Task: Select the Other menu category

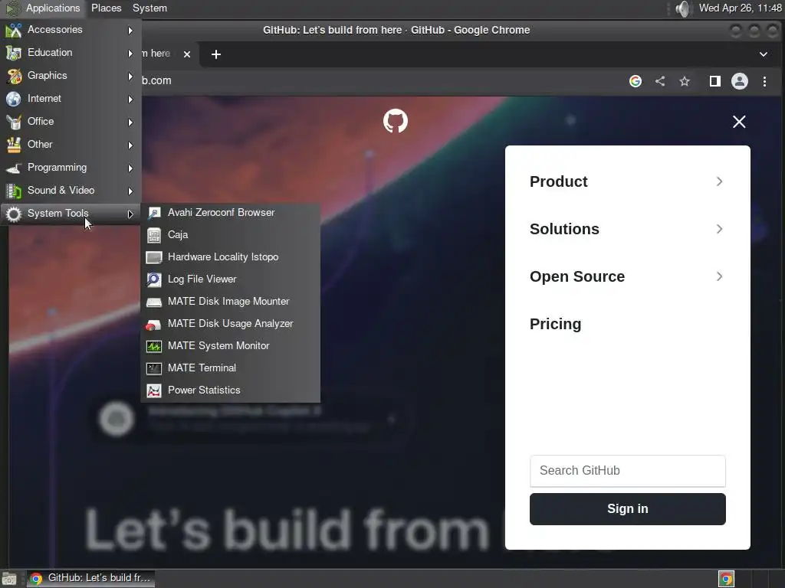Action: (71, 145)
